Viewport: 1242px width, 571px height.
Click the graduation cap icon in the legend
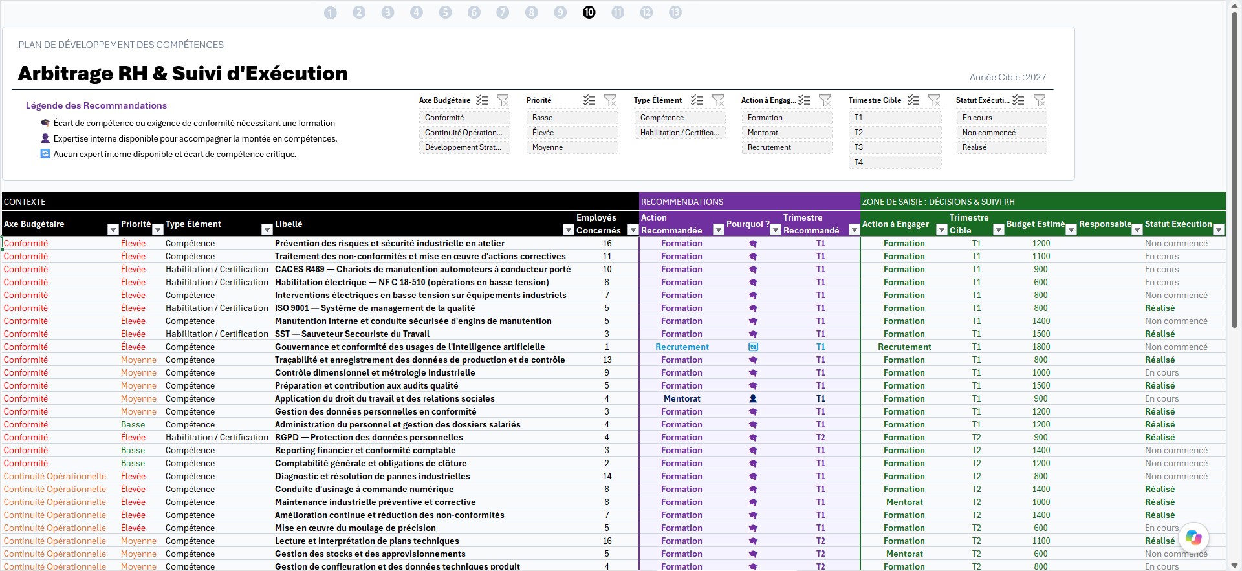(45, 123)
